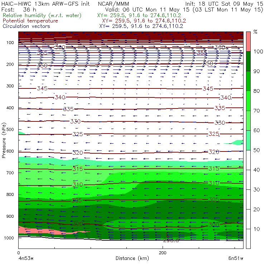The width and height of the screenshot is (265, 265).
Task: Click the green 'Relative humidity (w.r.t. water)' legend
Action: [x=42, y=15]
